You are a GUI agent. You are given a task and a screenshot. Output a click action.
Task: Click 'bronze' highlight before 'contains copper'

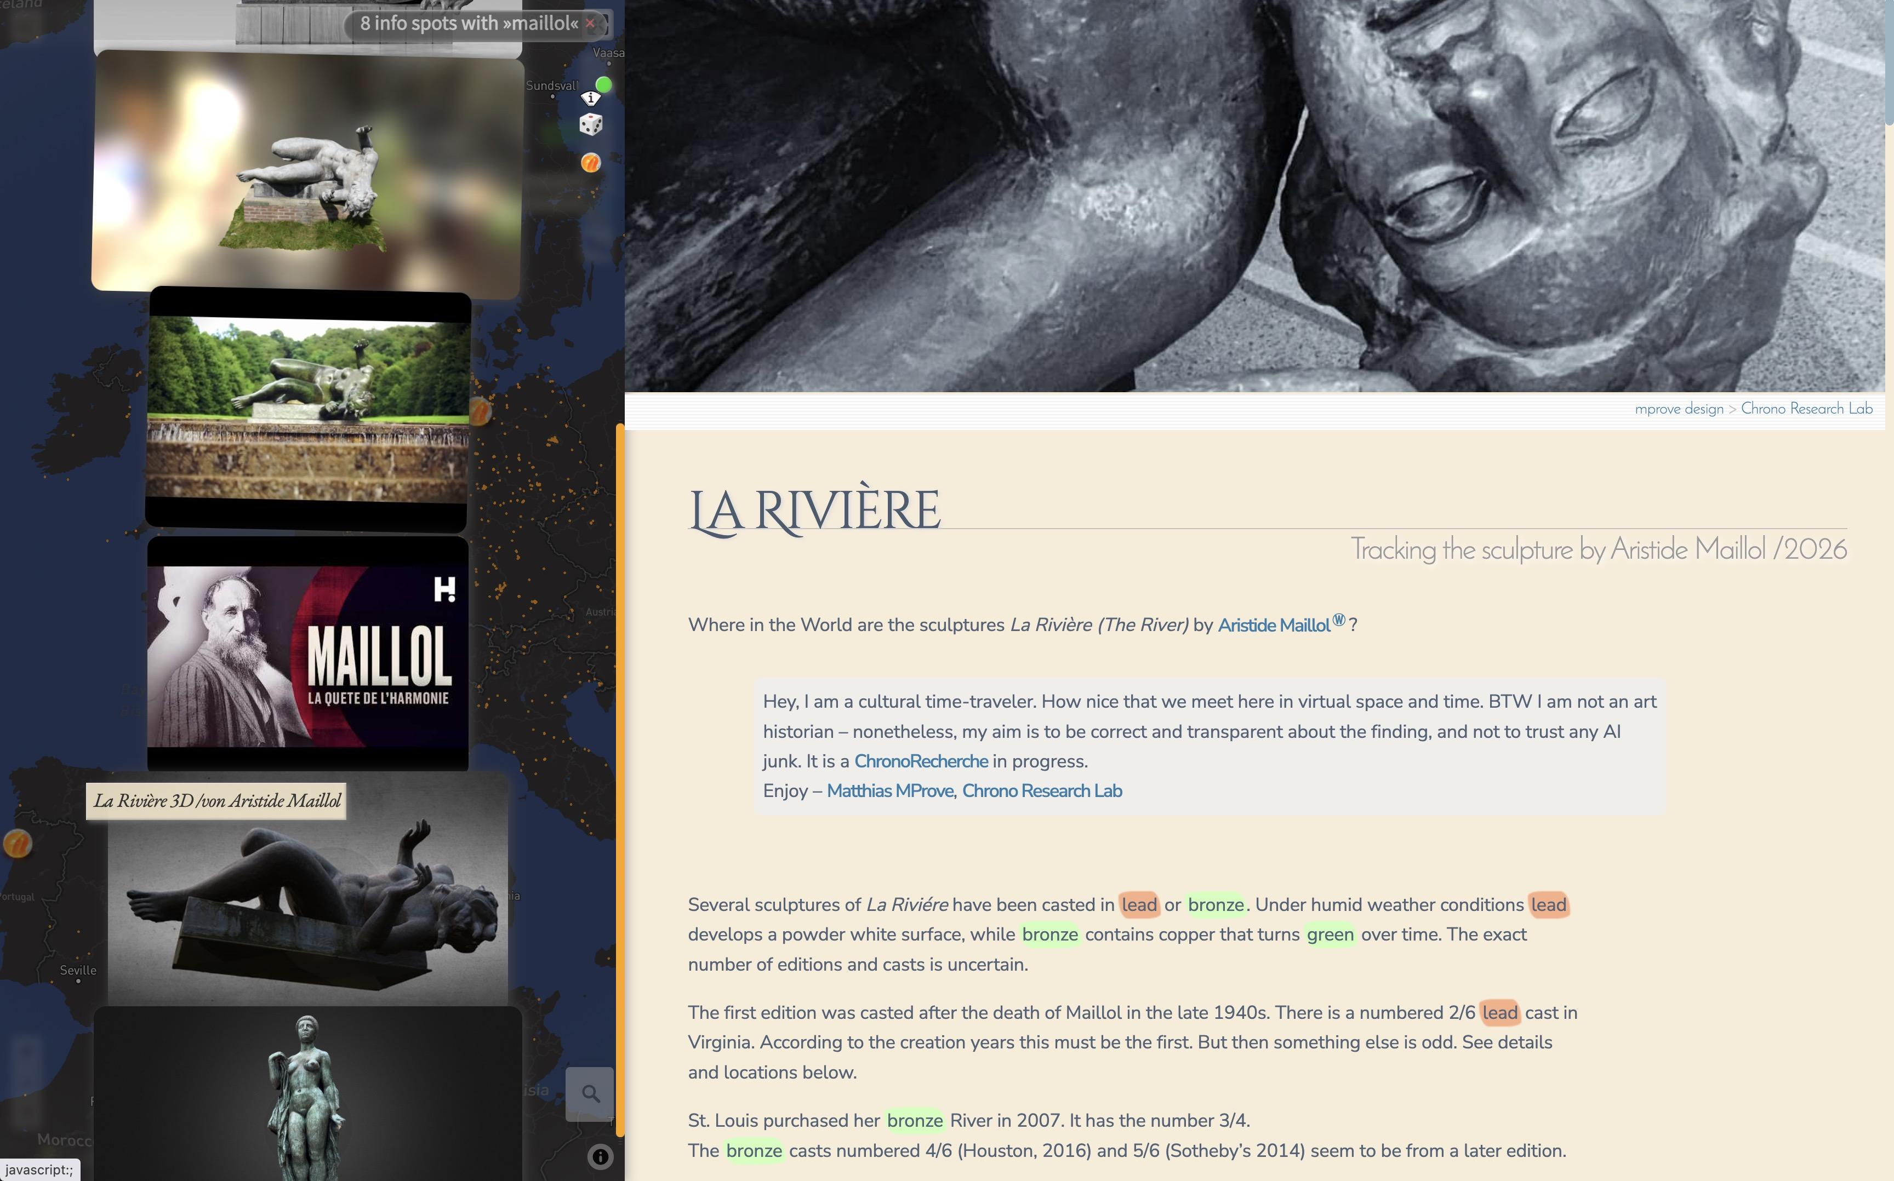[x=1049, y=935]
